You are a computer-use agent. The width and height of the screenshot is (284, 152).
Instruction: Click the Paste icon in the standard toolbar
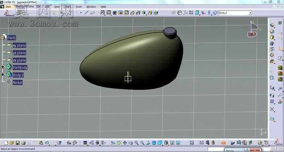(41, 143)
